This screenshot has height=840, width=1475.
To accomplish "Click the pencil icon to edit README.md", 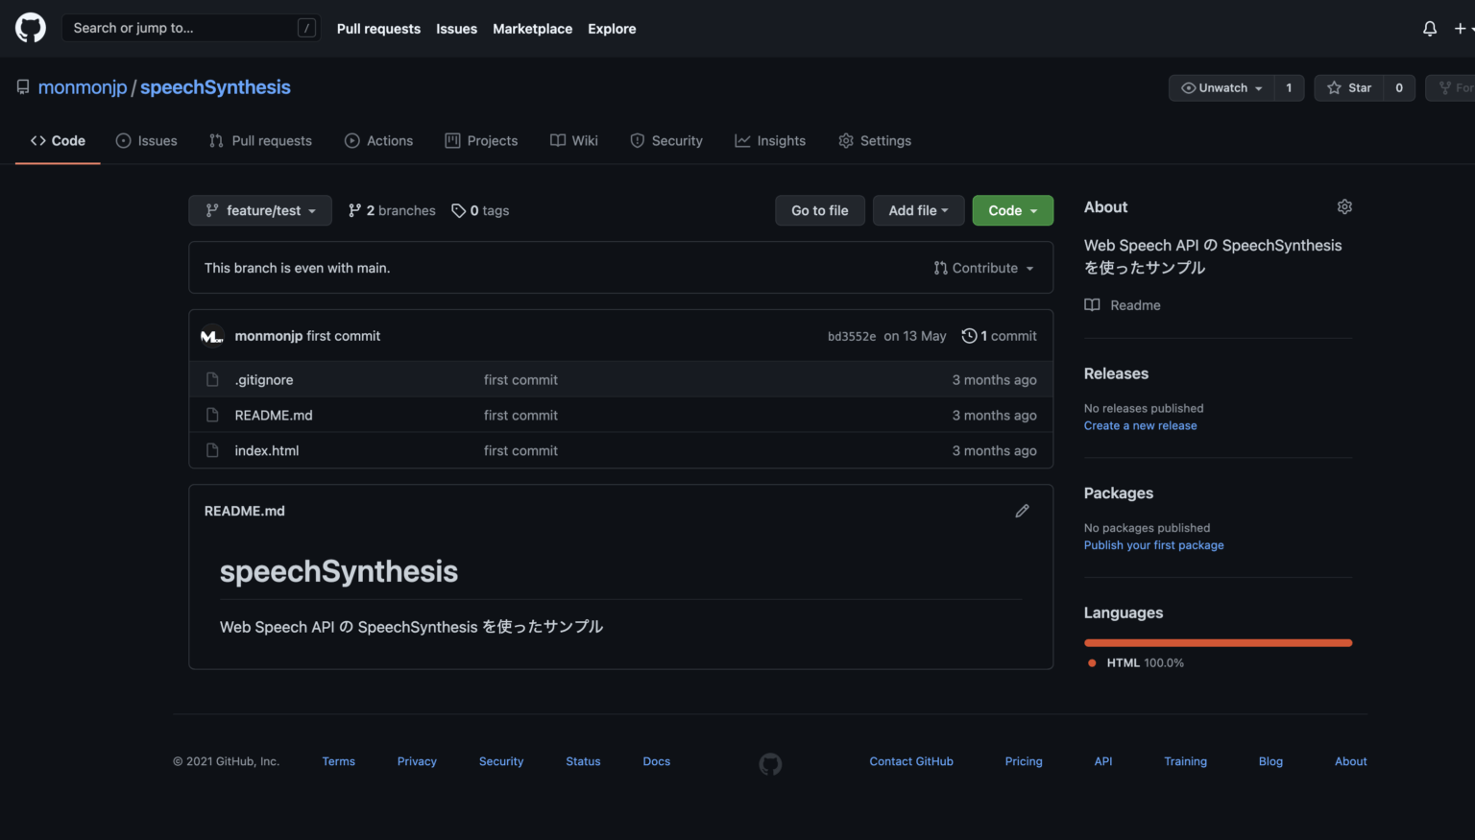I will point(1022,511).
